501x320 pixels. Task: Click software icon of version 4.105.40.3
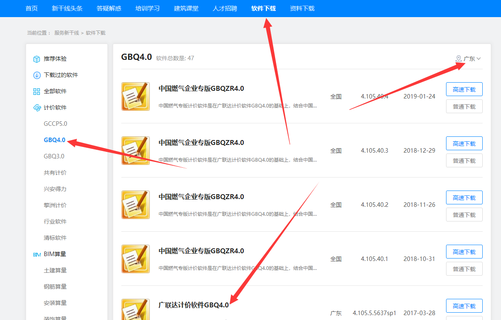point(136,151)
